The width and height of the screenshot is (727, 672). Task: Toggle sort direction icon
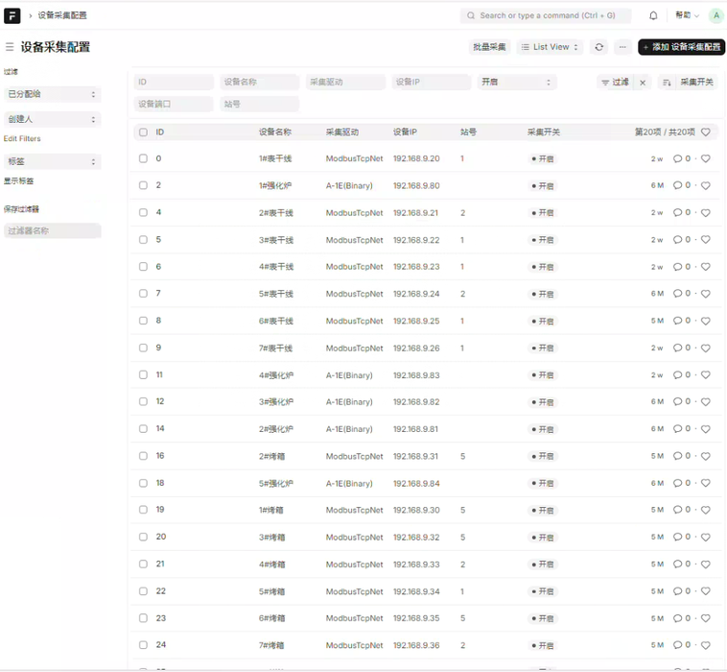667,83
